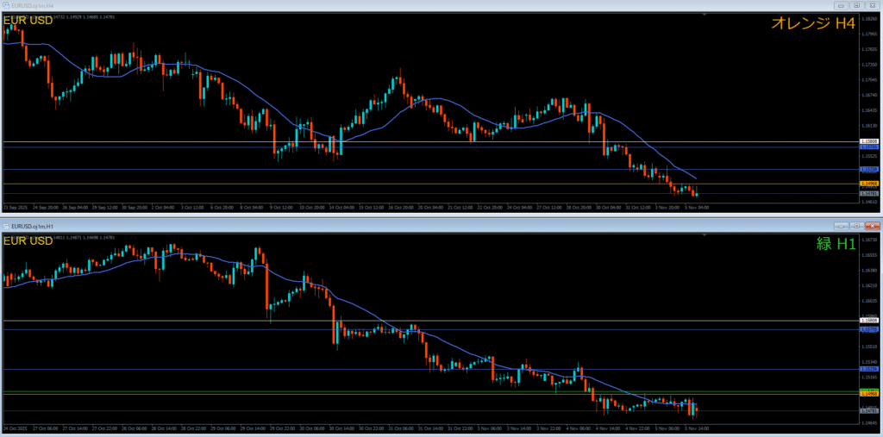
Task: Select the orange price label on H4 chart
Action: [869, 184]
